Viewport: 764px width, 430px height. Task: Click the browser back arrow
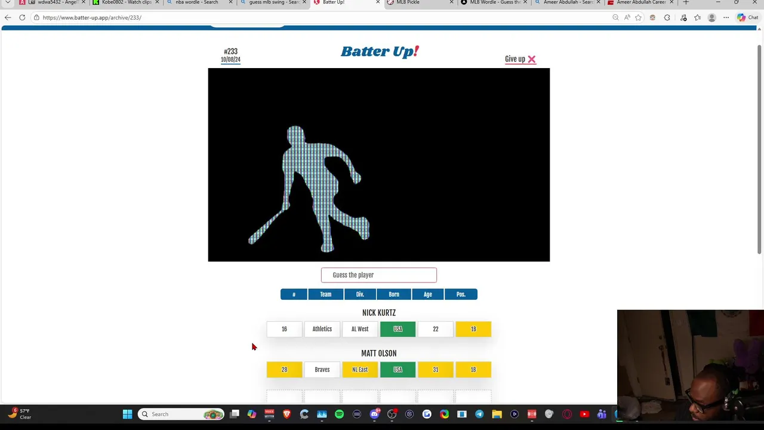click(x=8, y=17)
